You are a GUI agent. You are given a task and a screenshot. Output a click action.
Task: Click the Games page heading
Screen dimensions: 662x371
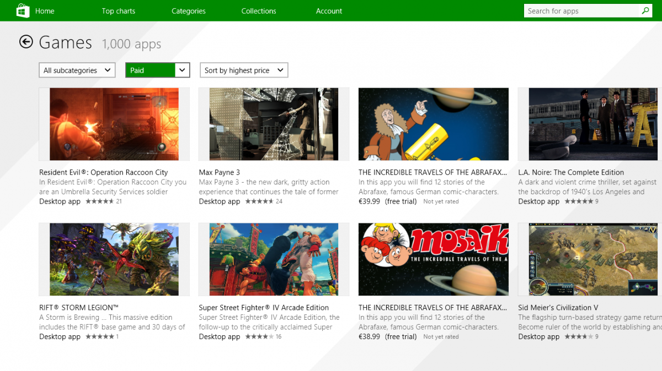point(66,42)
